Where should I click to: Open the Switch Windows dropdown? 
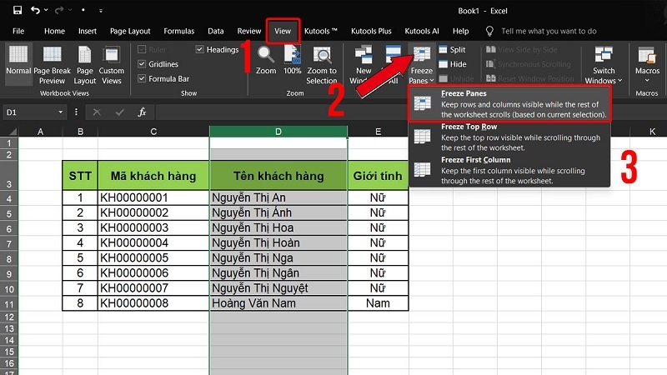(x=603, y=65)
